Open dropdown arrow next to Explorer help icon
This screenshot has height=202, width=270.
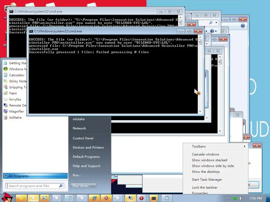(216, 31)
